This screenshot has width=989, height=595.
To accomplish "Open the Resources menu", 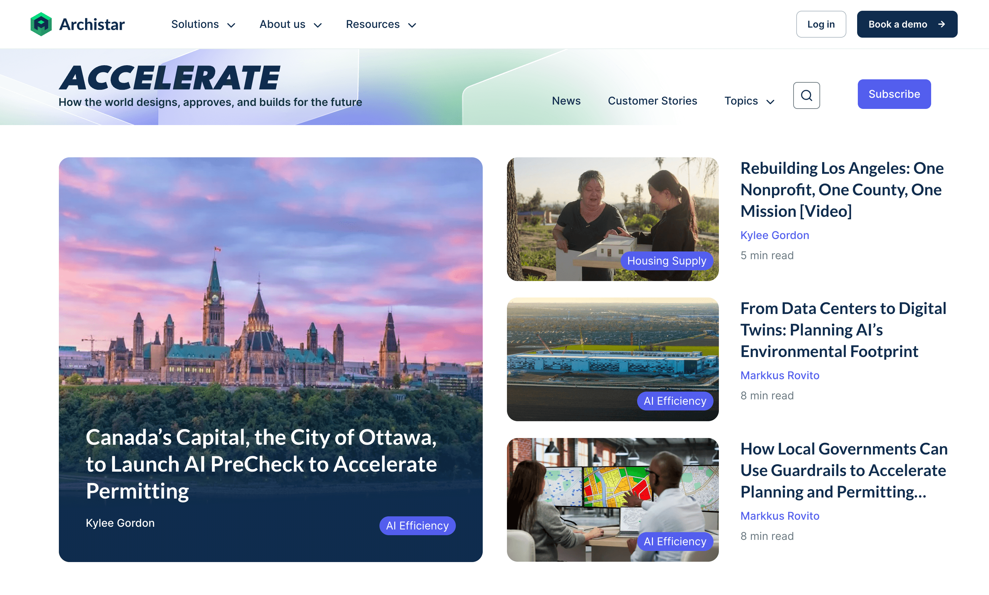I will pyautogui.click(x=381, y=25).
